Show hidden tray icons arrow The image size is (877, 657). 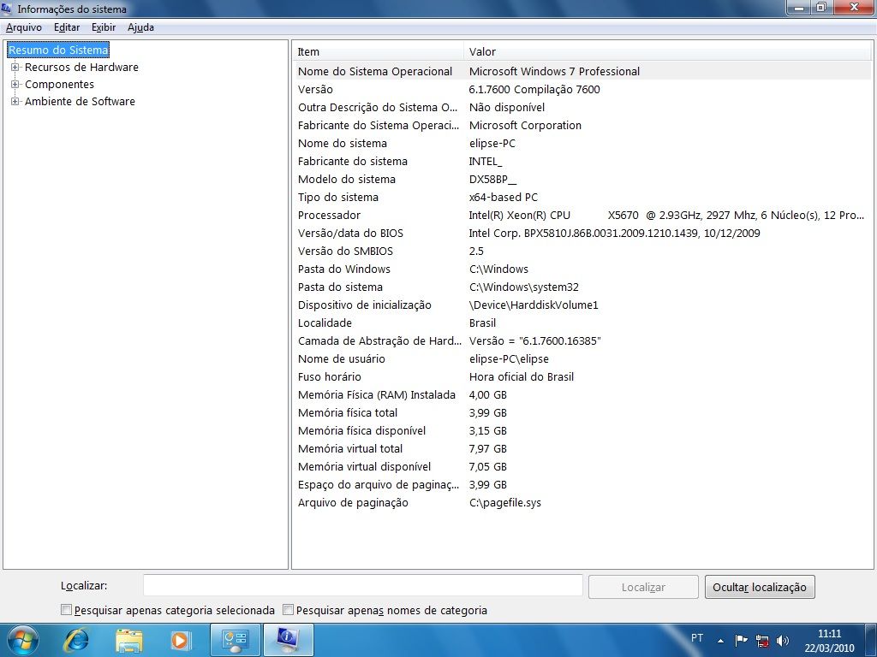(x=720, y=640)
